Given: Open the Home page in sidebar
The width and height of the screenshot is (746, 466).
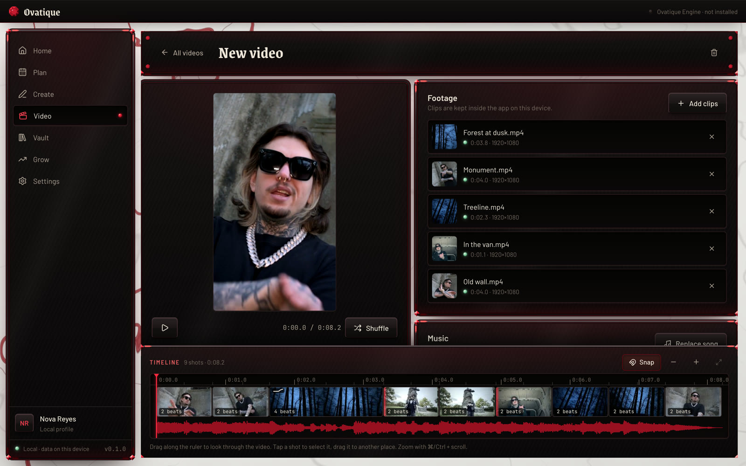Looking at the screenshot, I should click(70, 51).
